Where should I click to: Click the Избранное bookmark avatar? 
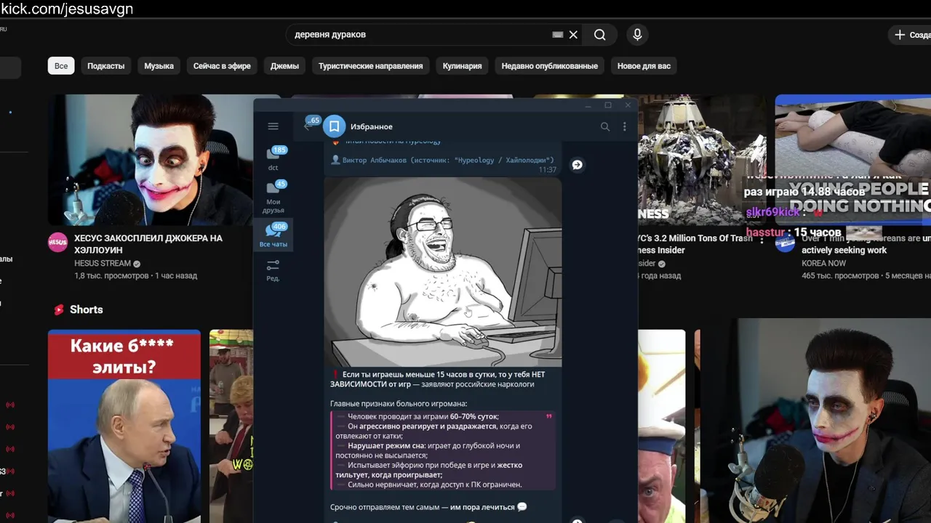click(x=334, y=126)
